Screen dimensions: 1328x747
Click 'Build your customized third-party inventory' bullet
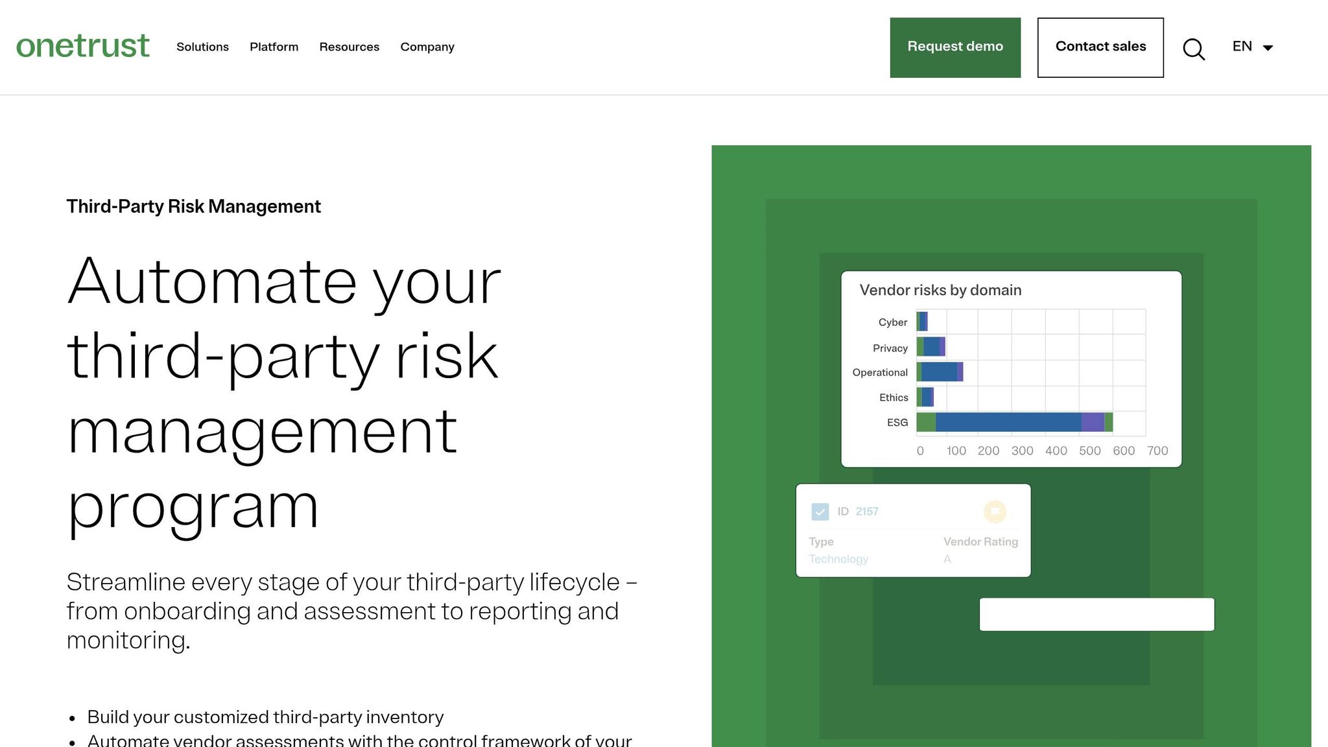click(265, 717)
